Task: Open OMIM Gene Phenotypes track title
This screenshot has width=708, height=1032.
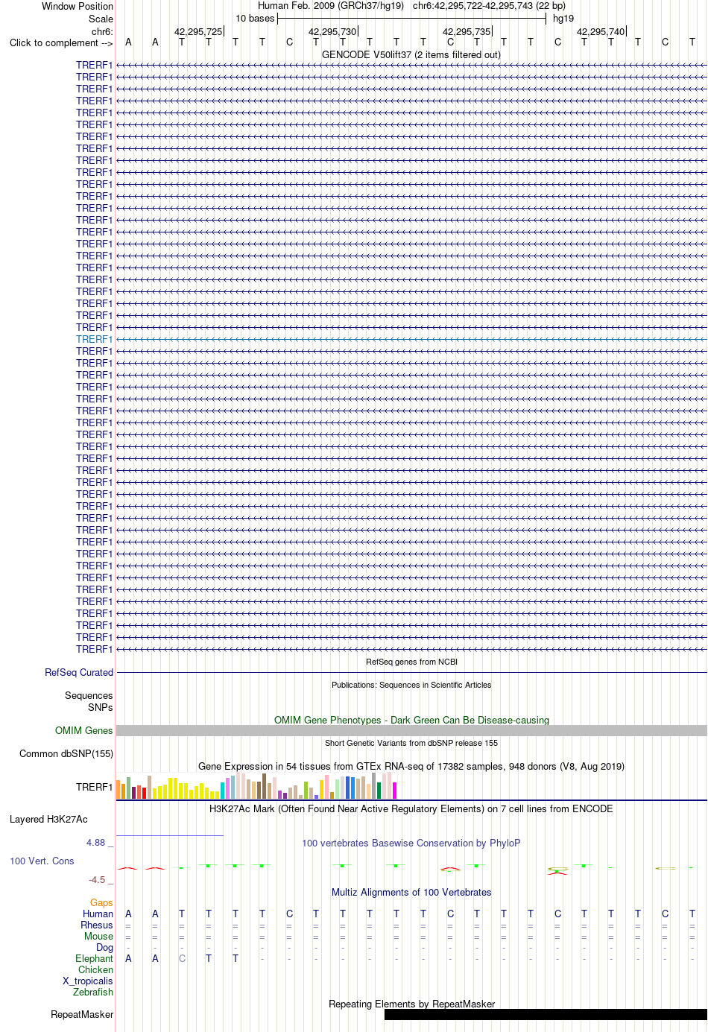Action: click(411, 720)
